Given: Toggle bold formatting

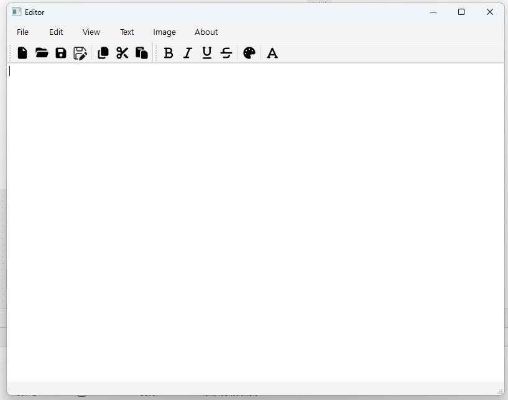Looking at the screenshot, I should coord(169,53).
